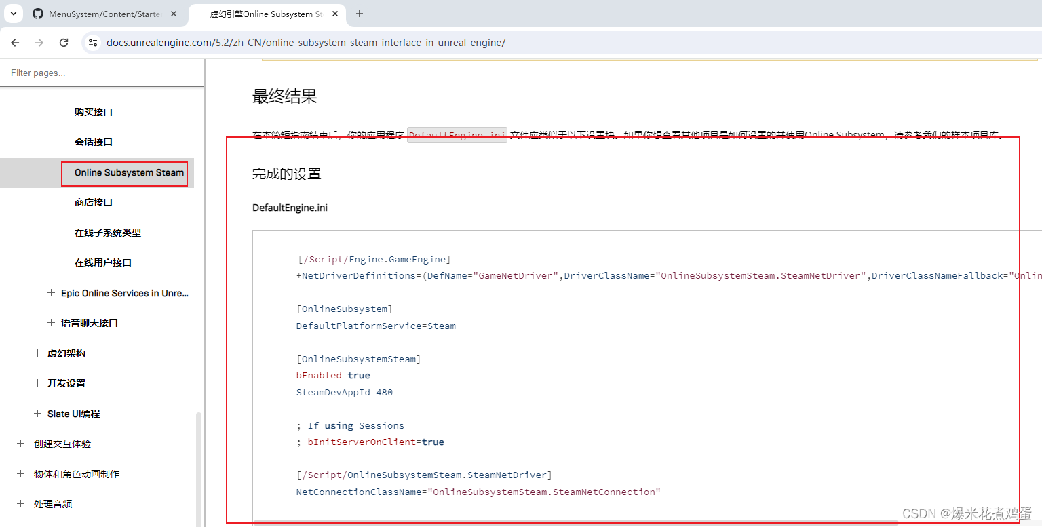Click the [/Script/OnlineSubsystemSteam.SteamNetDriver] line
Image resolution: width=1042 pixels, height=527 pixels.
pyautogui.click(x=424, y=475)
